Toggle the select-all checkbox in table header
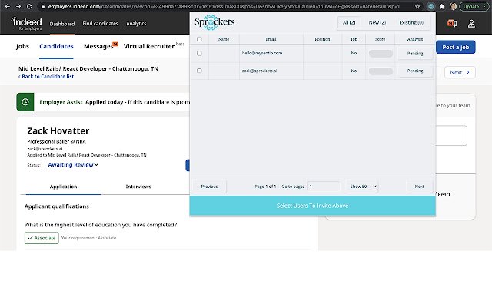Image resolution: width=492 pixels, height=307 pixels. [199, 39]
